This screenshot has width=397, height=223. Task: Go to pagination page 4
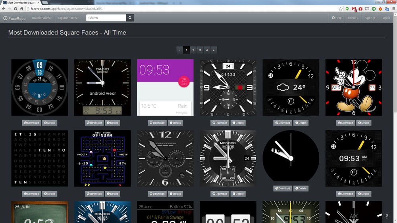point(207,50)
